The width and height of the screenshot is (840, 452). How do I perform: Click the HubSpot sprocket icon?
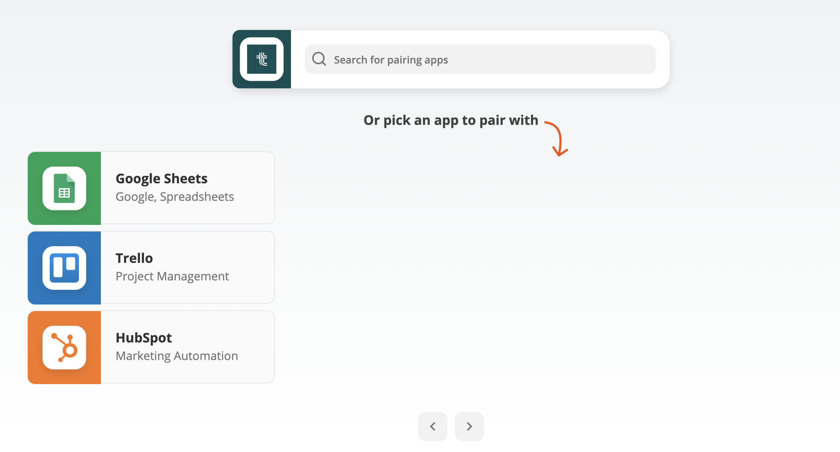click(64, 348)
